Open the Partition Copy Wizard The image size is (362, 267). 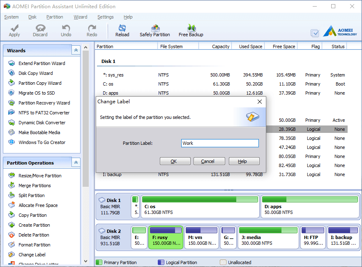pos(35,83)
